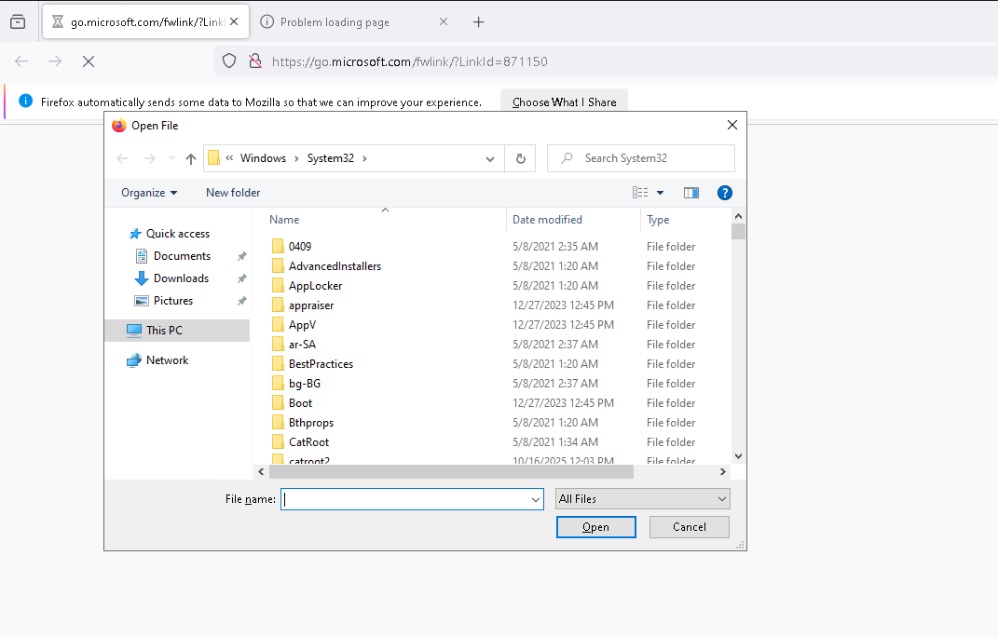
Task: Open the Organize menu
Action: pos(149,192)
